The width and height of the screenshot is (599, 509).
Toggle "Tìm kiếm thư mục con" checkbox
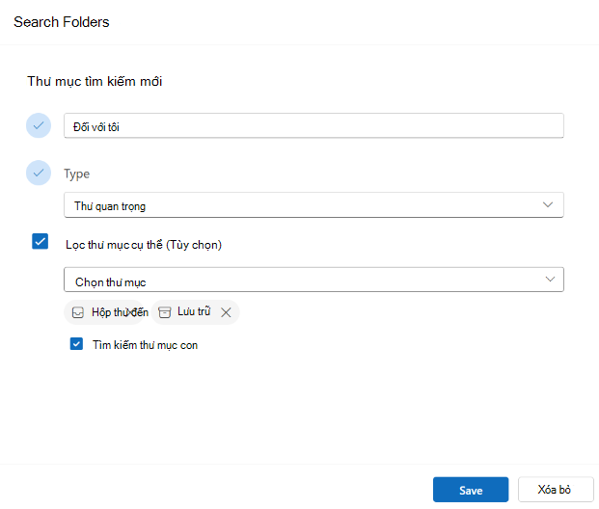click(76, 343)
